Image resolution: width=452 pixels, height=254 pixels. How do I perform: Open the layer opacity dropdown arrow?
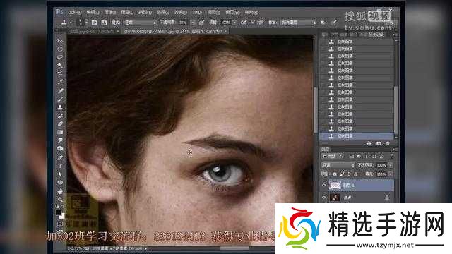tap(391, 165)
